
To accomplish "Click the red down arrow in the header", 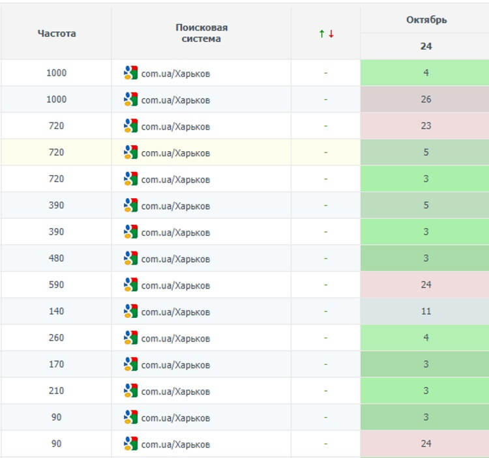I will (331, 34).
